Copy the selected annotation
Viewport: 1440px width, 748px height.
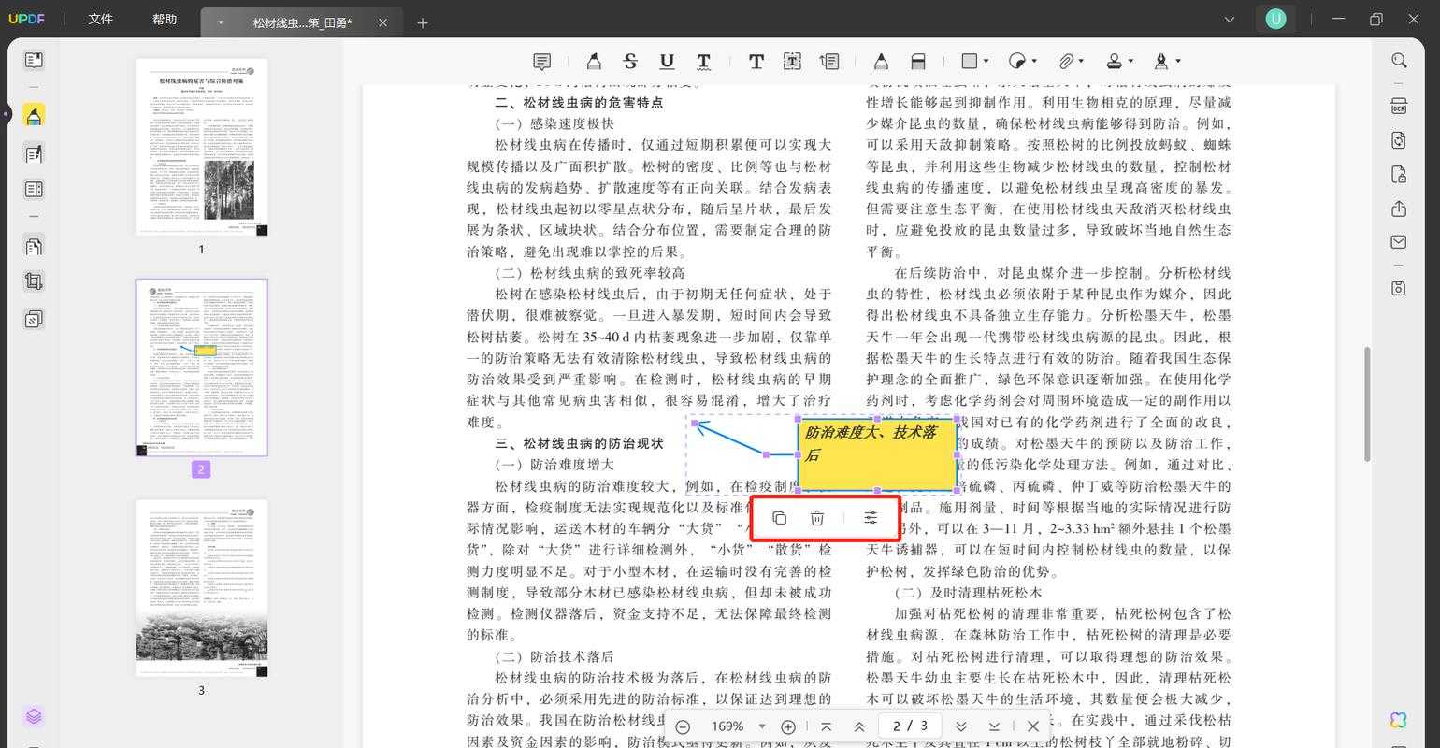coord(779,517)
